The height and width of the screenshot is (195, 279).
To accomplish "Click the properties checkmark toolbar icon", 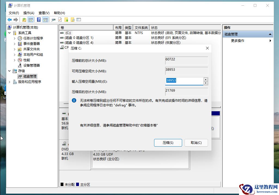I will (x=60, y=20).
